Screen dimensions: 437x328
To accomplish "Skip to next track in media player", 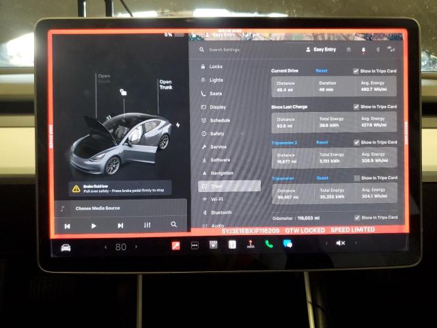I will (x=120, y=225).
